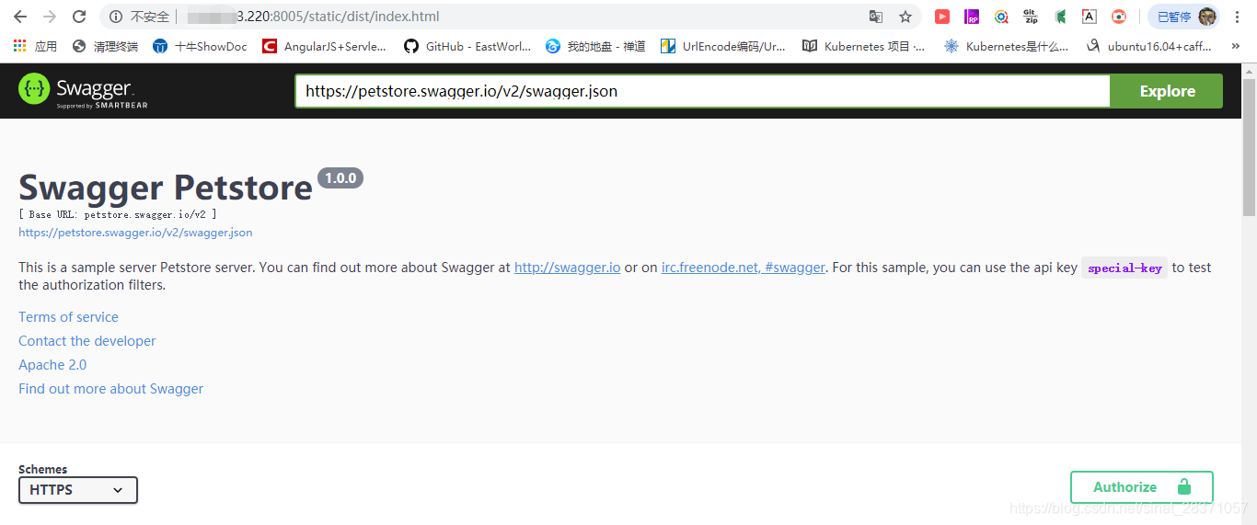Open the ubuntu16.04+caffe bookmark

pyautogui.click(x=1148, y=46)
